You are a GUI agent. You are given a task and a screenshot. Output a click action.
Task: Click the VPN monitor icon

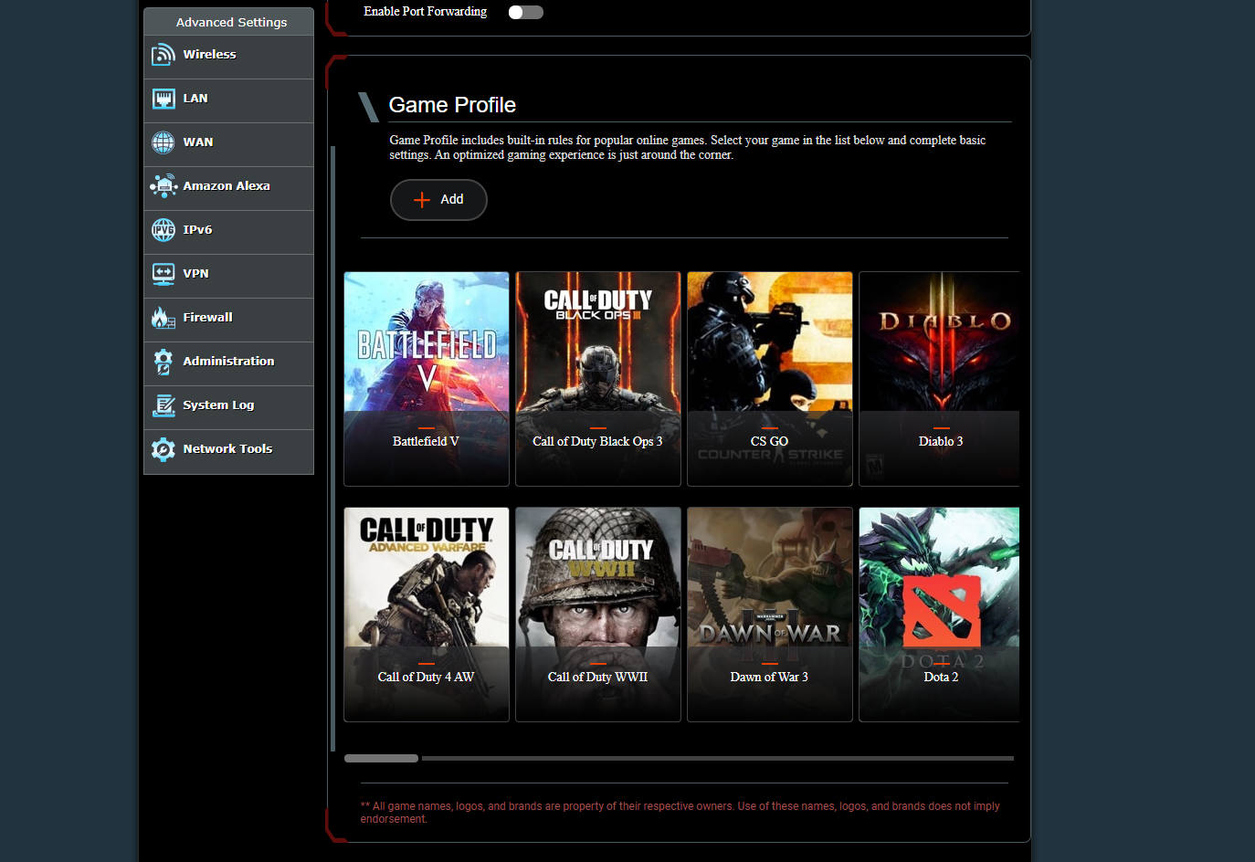tap(163, 274)
